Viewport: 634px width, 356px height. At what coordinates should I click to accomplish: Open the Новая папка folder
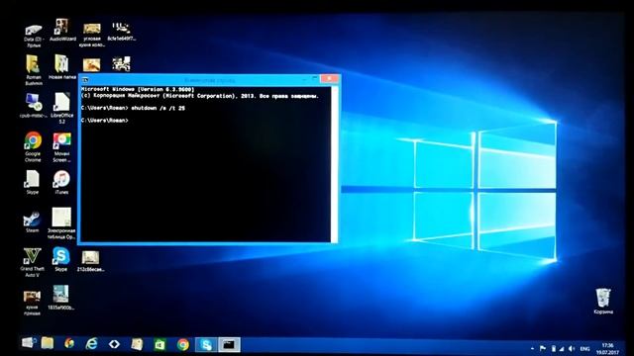point(61,67)
